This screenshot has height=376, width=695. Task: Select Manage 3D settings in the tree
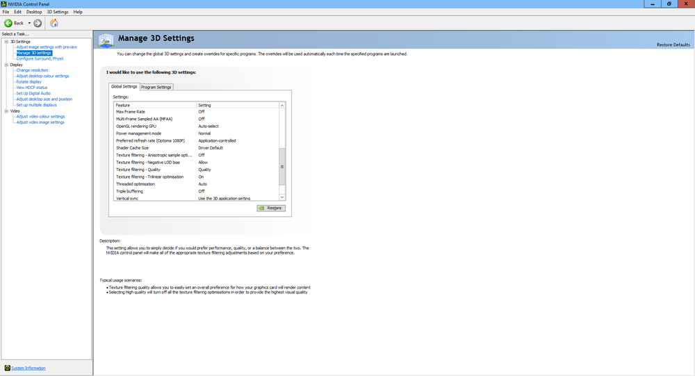34,53
